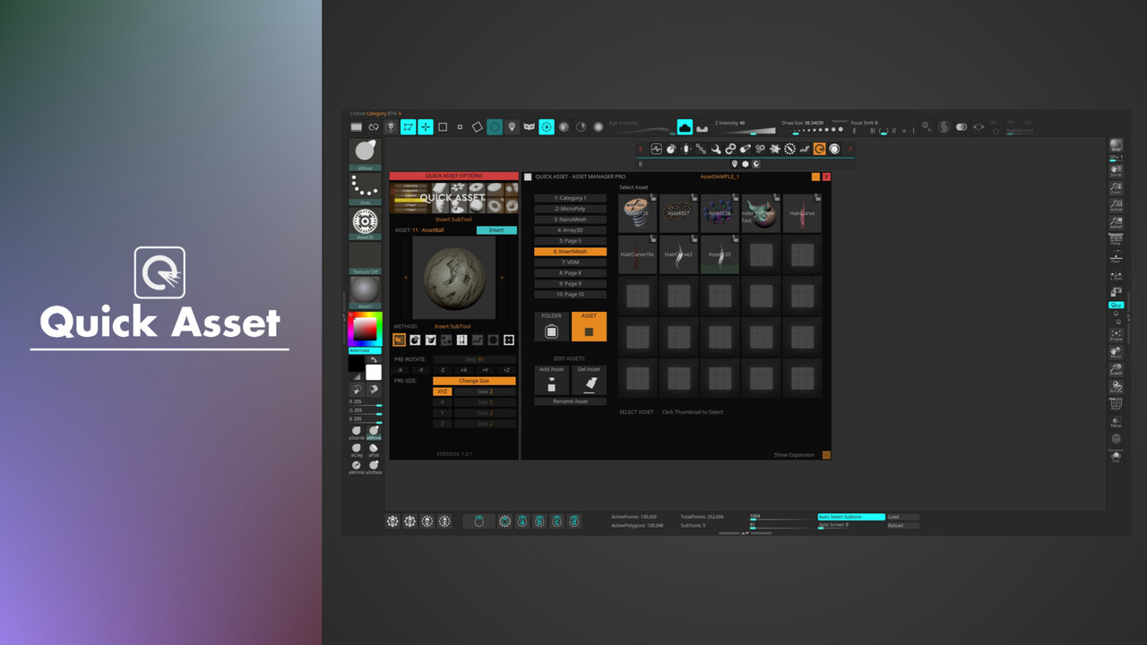Select the Asset126 thumbnail
Image resolution: width=1147 pixels, height=645 pixels.
pos(637,213)
